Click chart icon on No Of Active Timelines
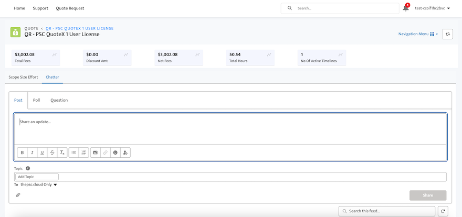This screenshot has width=462, height=217. (x=341, y=55)
